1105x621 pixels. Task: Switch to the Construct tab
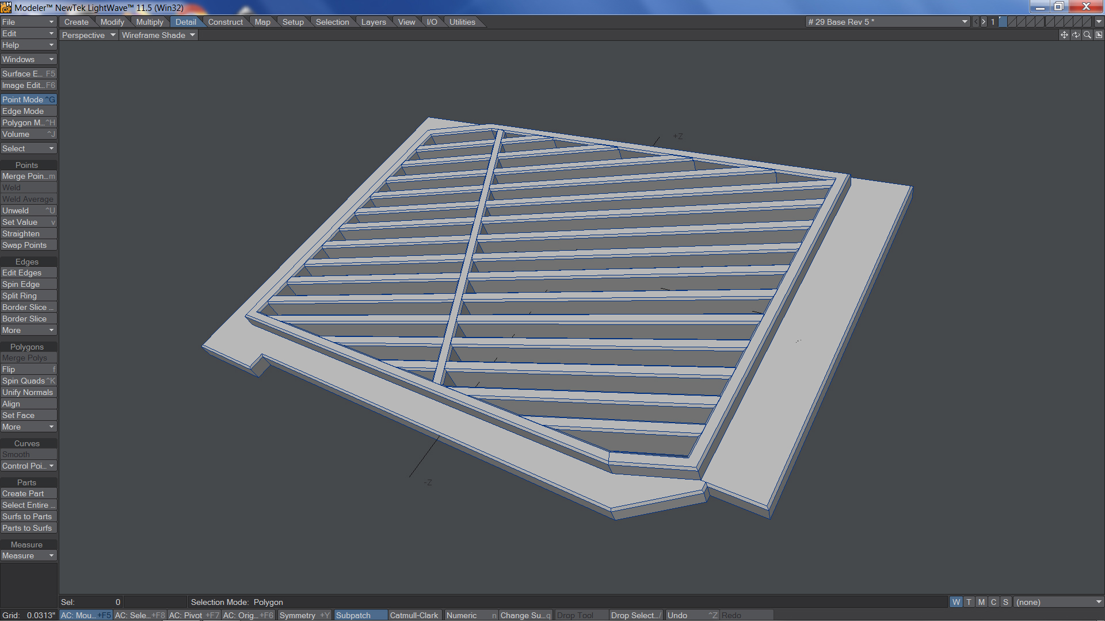click(x=225, y=22)
